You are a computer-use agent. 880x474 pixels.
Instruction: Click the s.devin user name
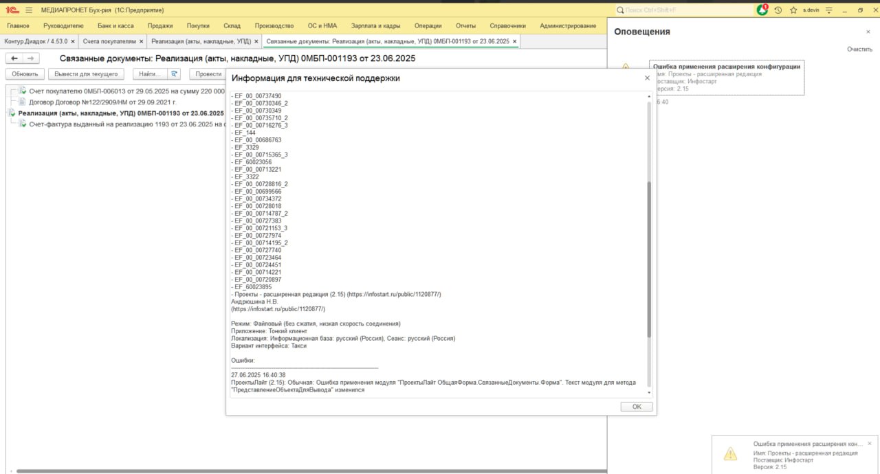point(812,10)
